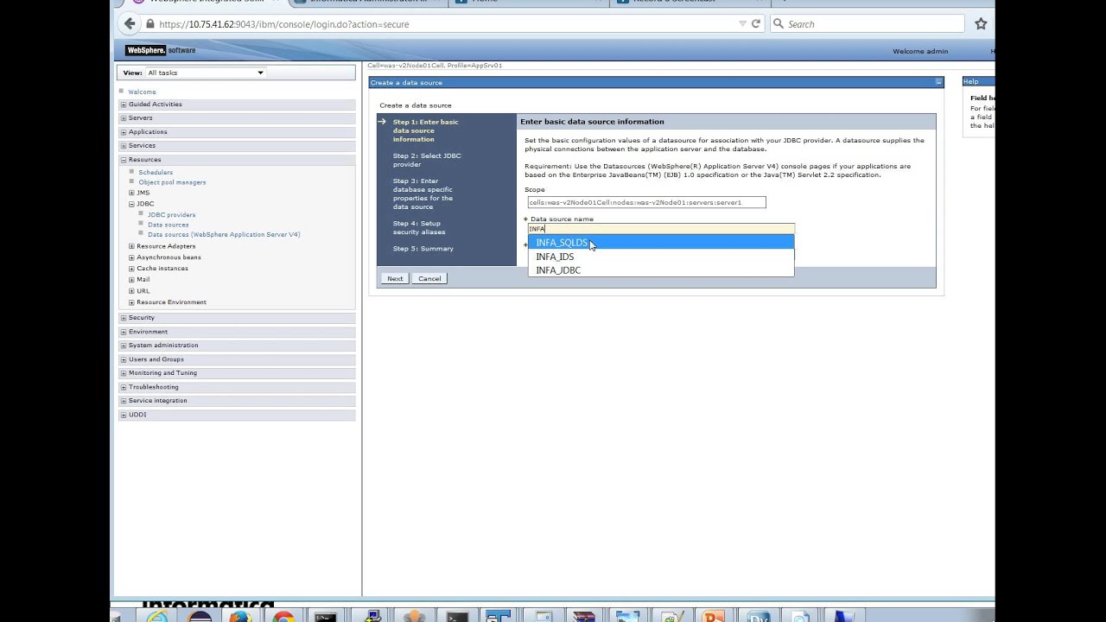Expand the Environment section
Image resolution: width=1106 pixels, height=622 pixels.
[x=123, y=332]
